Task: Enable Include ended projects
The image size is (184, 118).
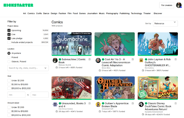Action: click(x=9, y=42)
